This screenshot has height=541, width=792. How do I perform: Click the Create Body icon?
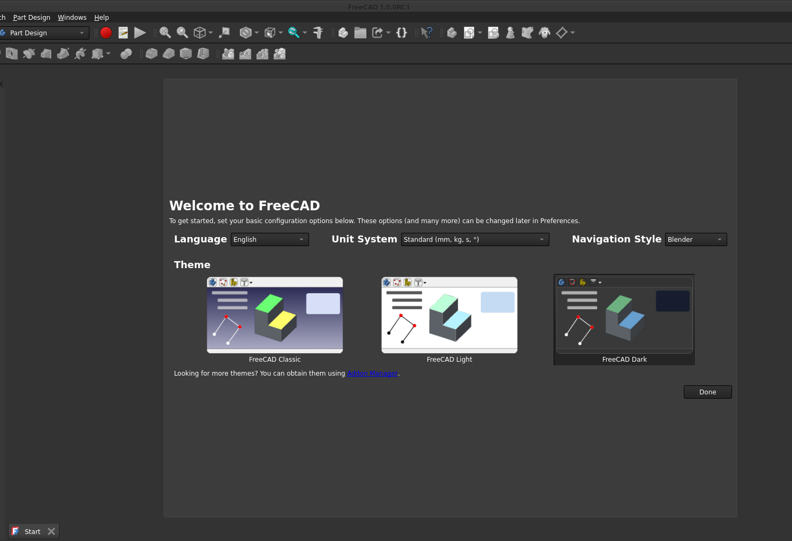(452, 33)
